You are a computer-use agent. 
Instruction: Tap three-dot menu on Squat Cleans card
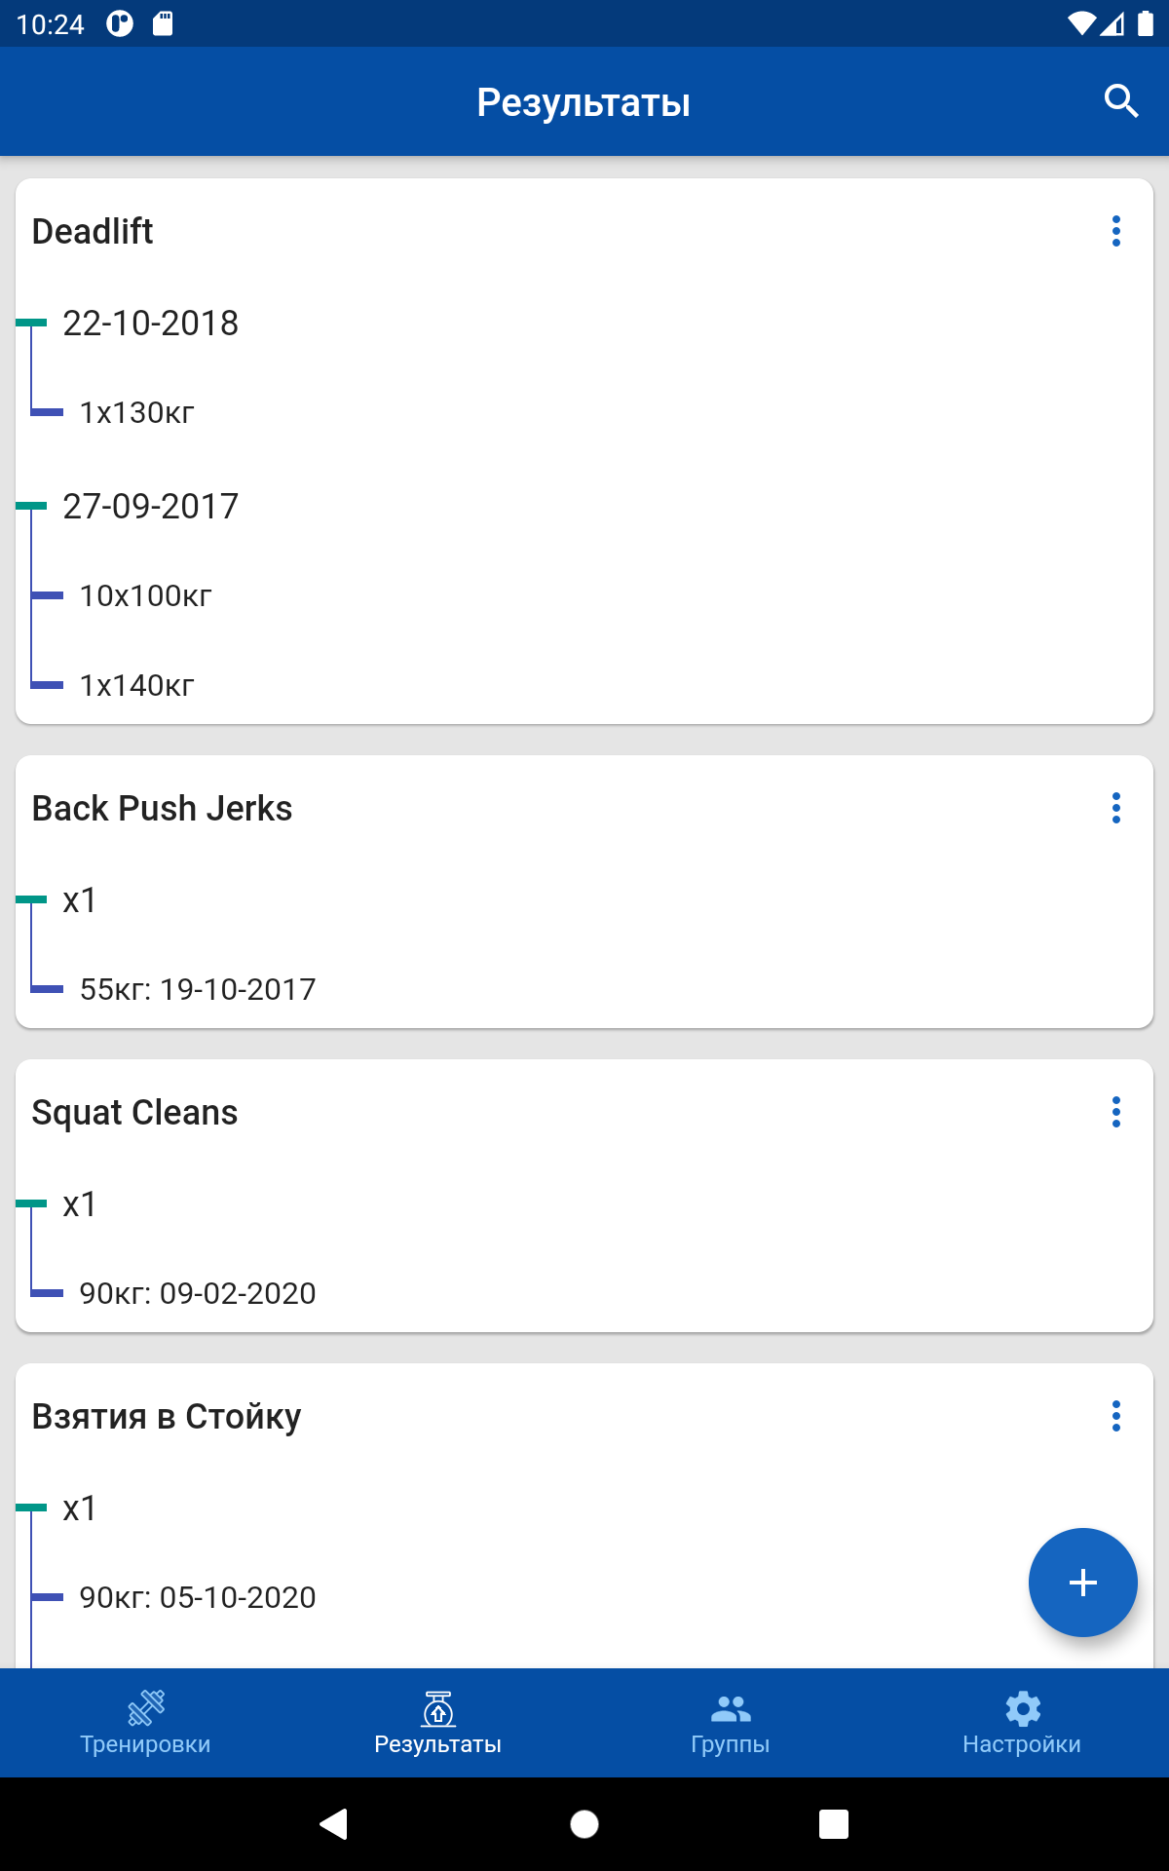(1116, 1112)
